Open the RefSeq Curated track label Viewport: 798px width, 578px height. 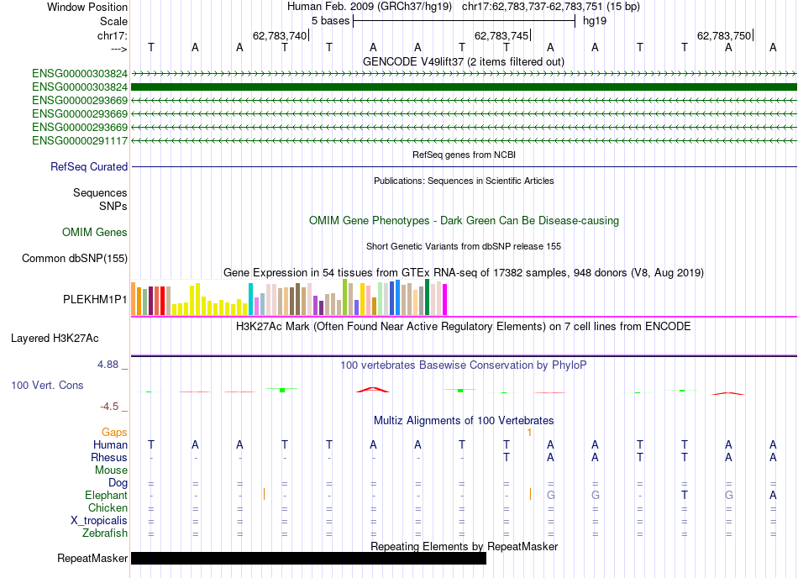coord(88,166)
